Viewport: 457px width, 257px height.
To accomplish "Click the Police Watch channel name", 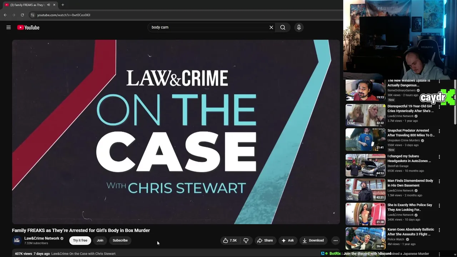I will pyautogui.click(x=396, y=240).
